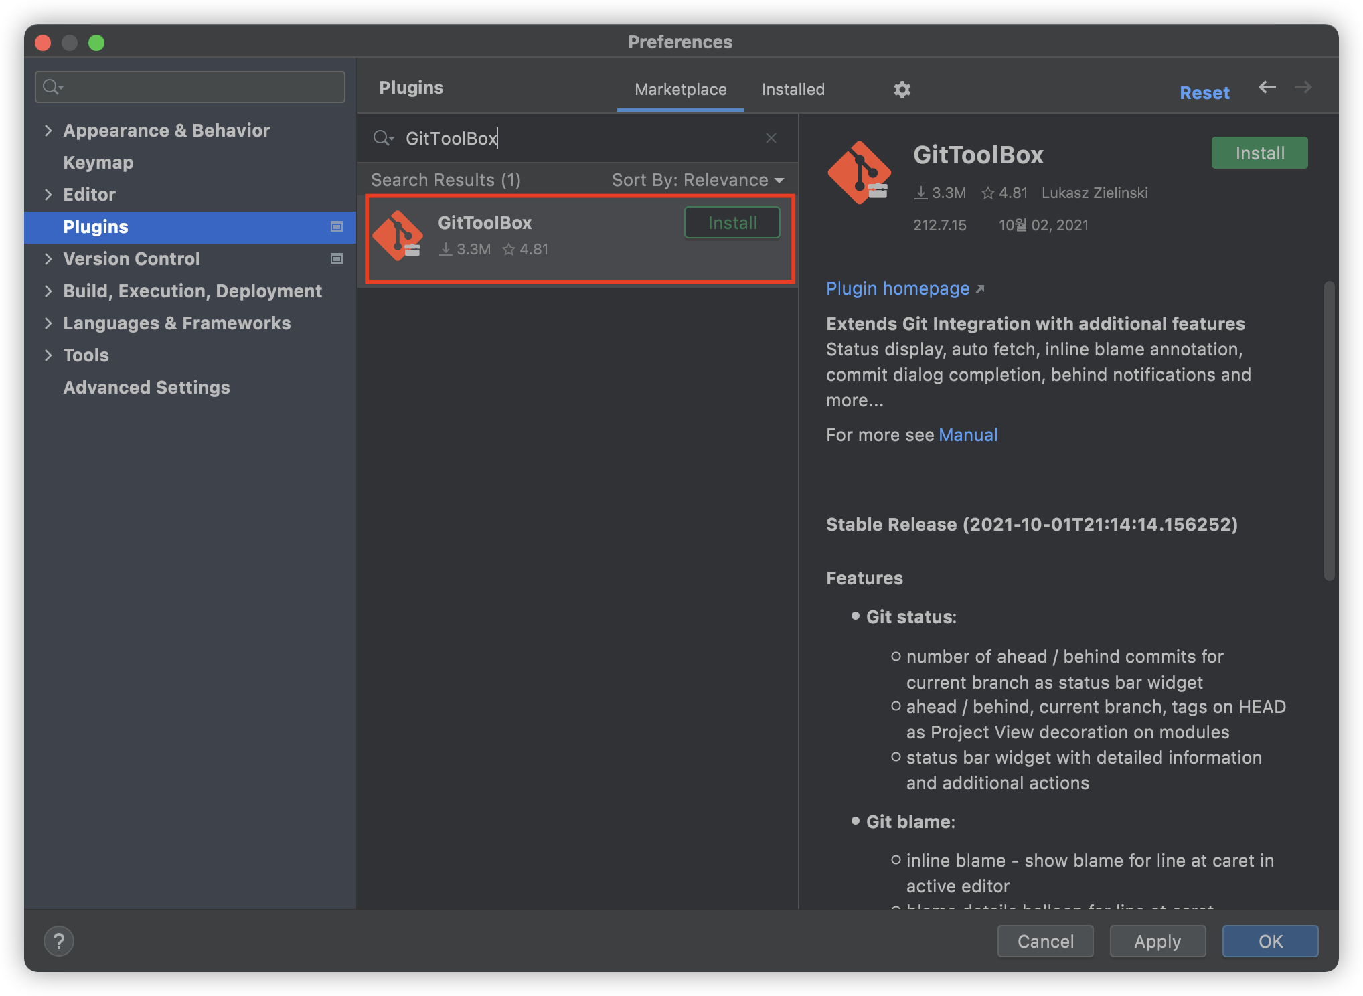The image size is (1363, 996).
Task: Click the Plugins header label
Action: (411, 88)
